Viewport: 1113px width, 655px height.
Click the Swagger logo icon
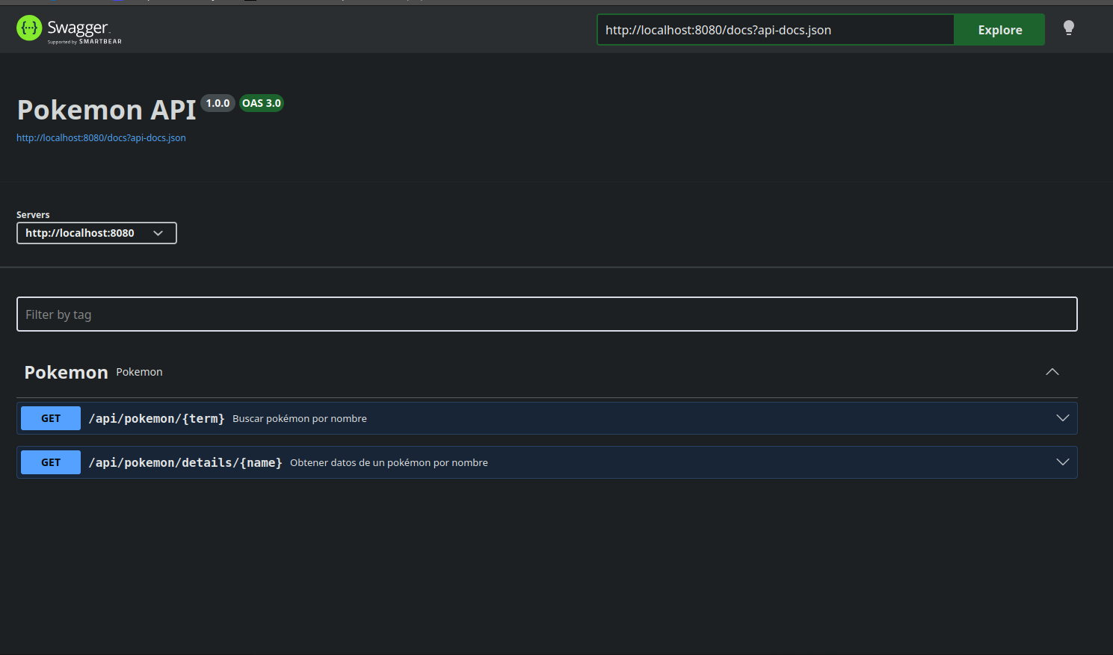click(x=29, y=28)
